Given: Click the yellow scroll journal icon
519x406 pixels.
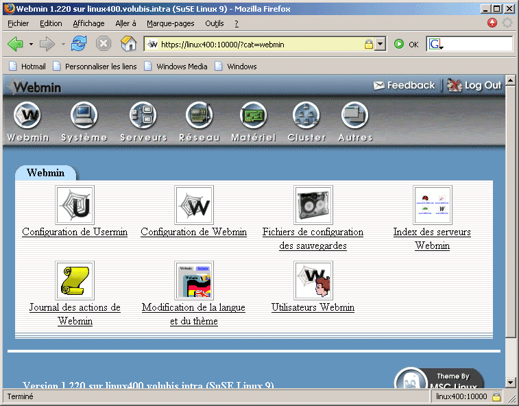Looking at the screenshot, I should coord(75,280).
